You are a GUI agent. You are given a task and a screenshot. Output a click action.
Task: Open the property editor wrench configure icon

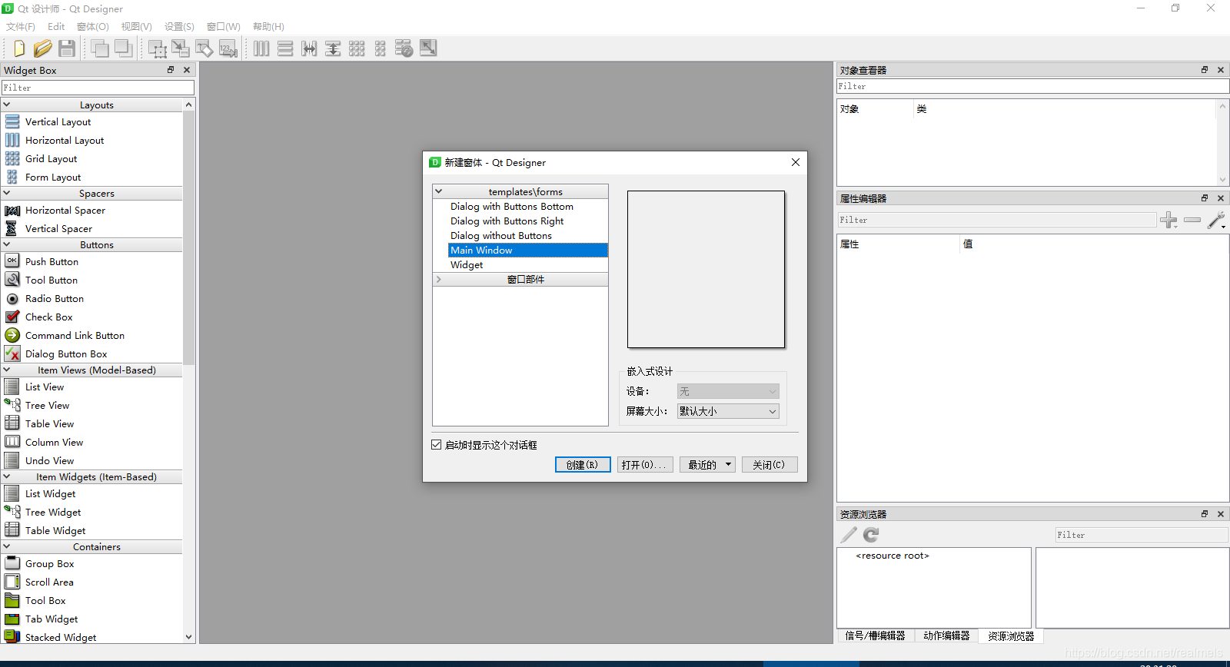1216,221
